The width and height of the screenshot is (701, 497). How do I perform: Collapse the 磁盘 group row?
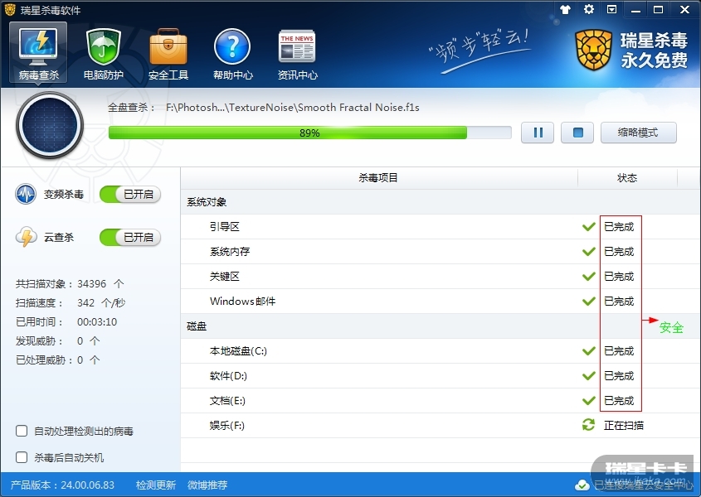click(x=441, y=326)
